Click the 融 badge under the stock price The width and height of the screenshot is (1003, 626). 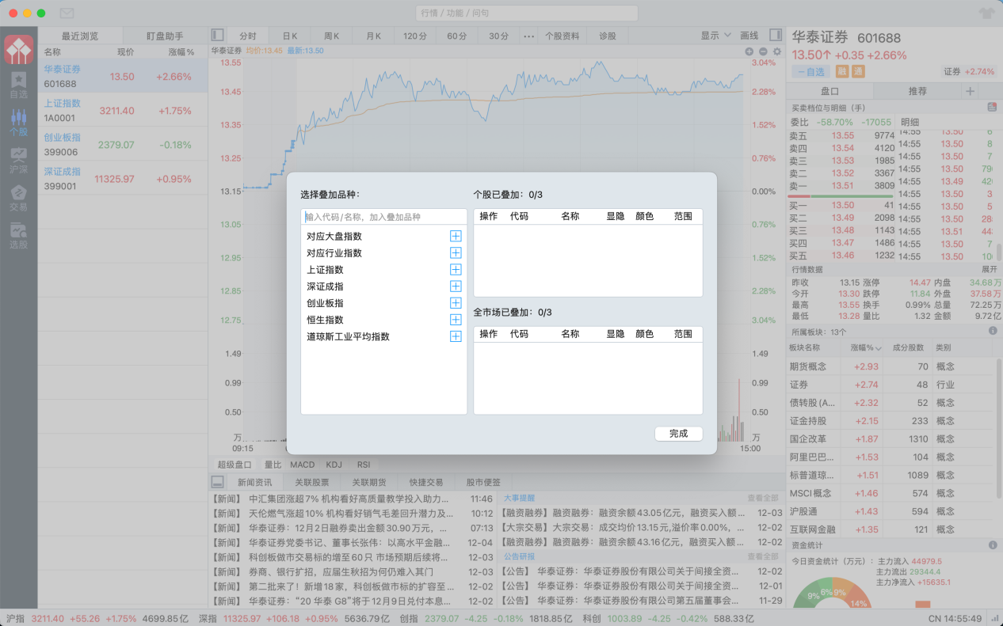click(x=842, y=71)
